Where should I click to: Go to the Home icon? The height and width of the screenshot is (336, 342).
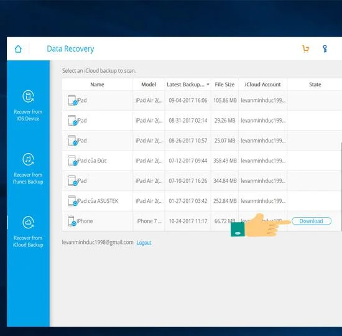click(18, 49)
